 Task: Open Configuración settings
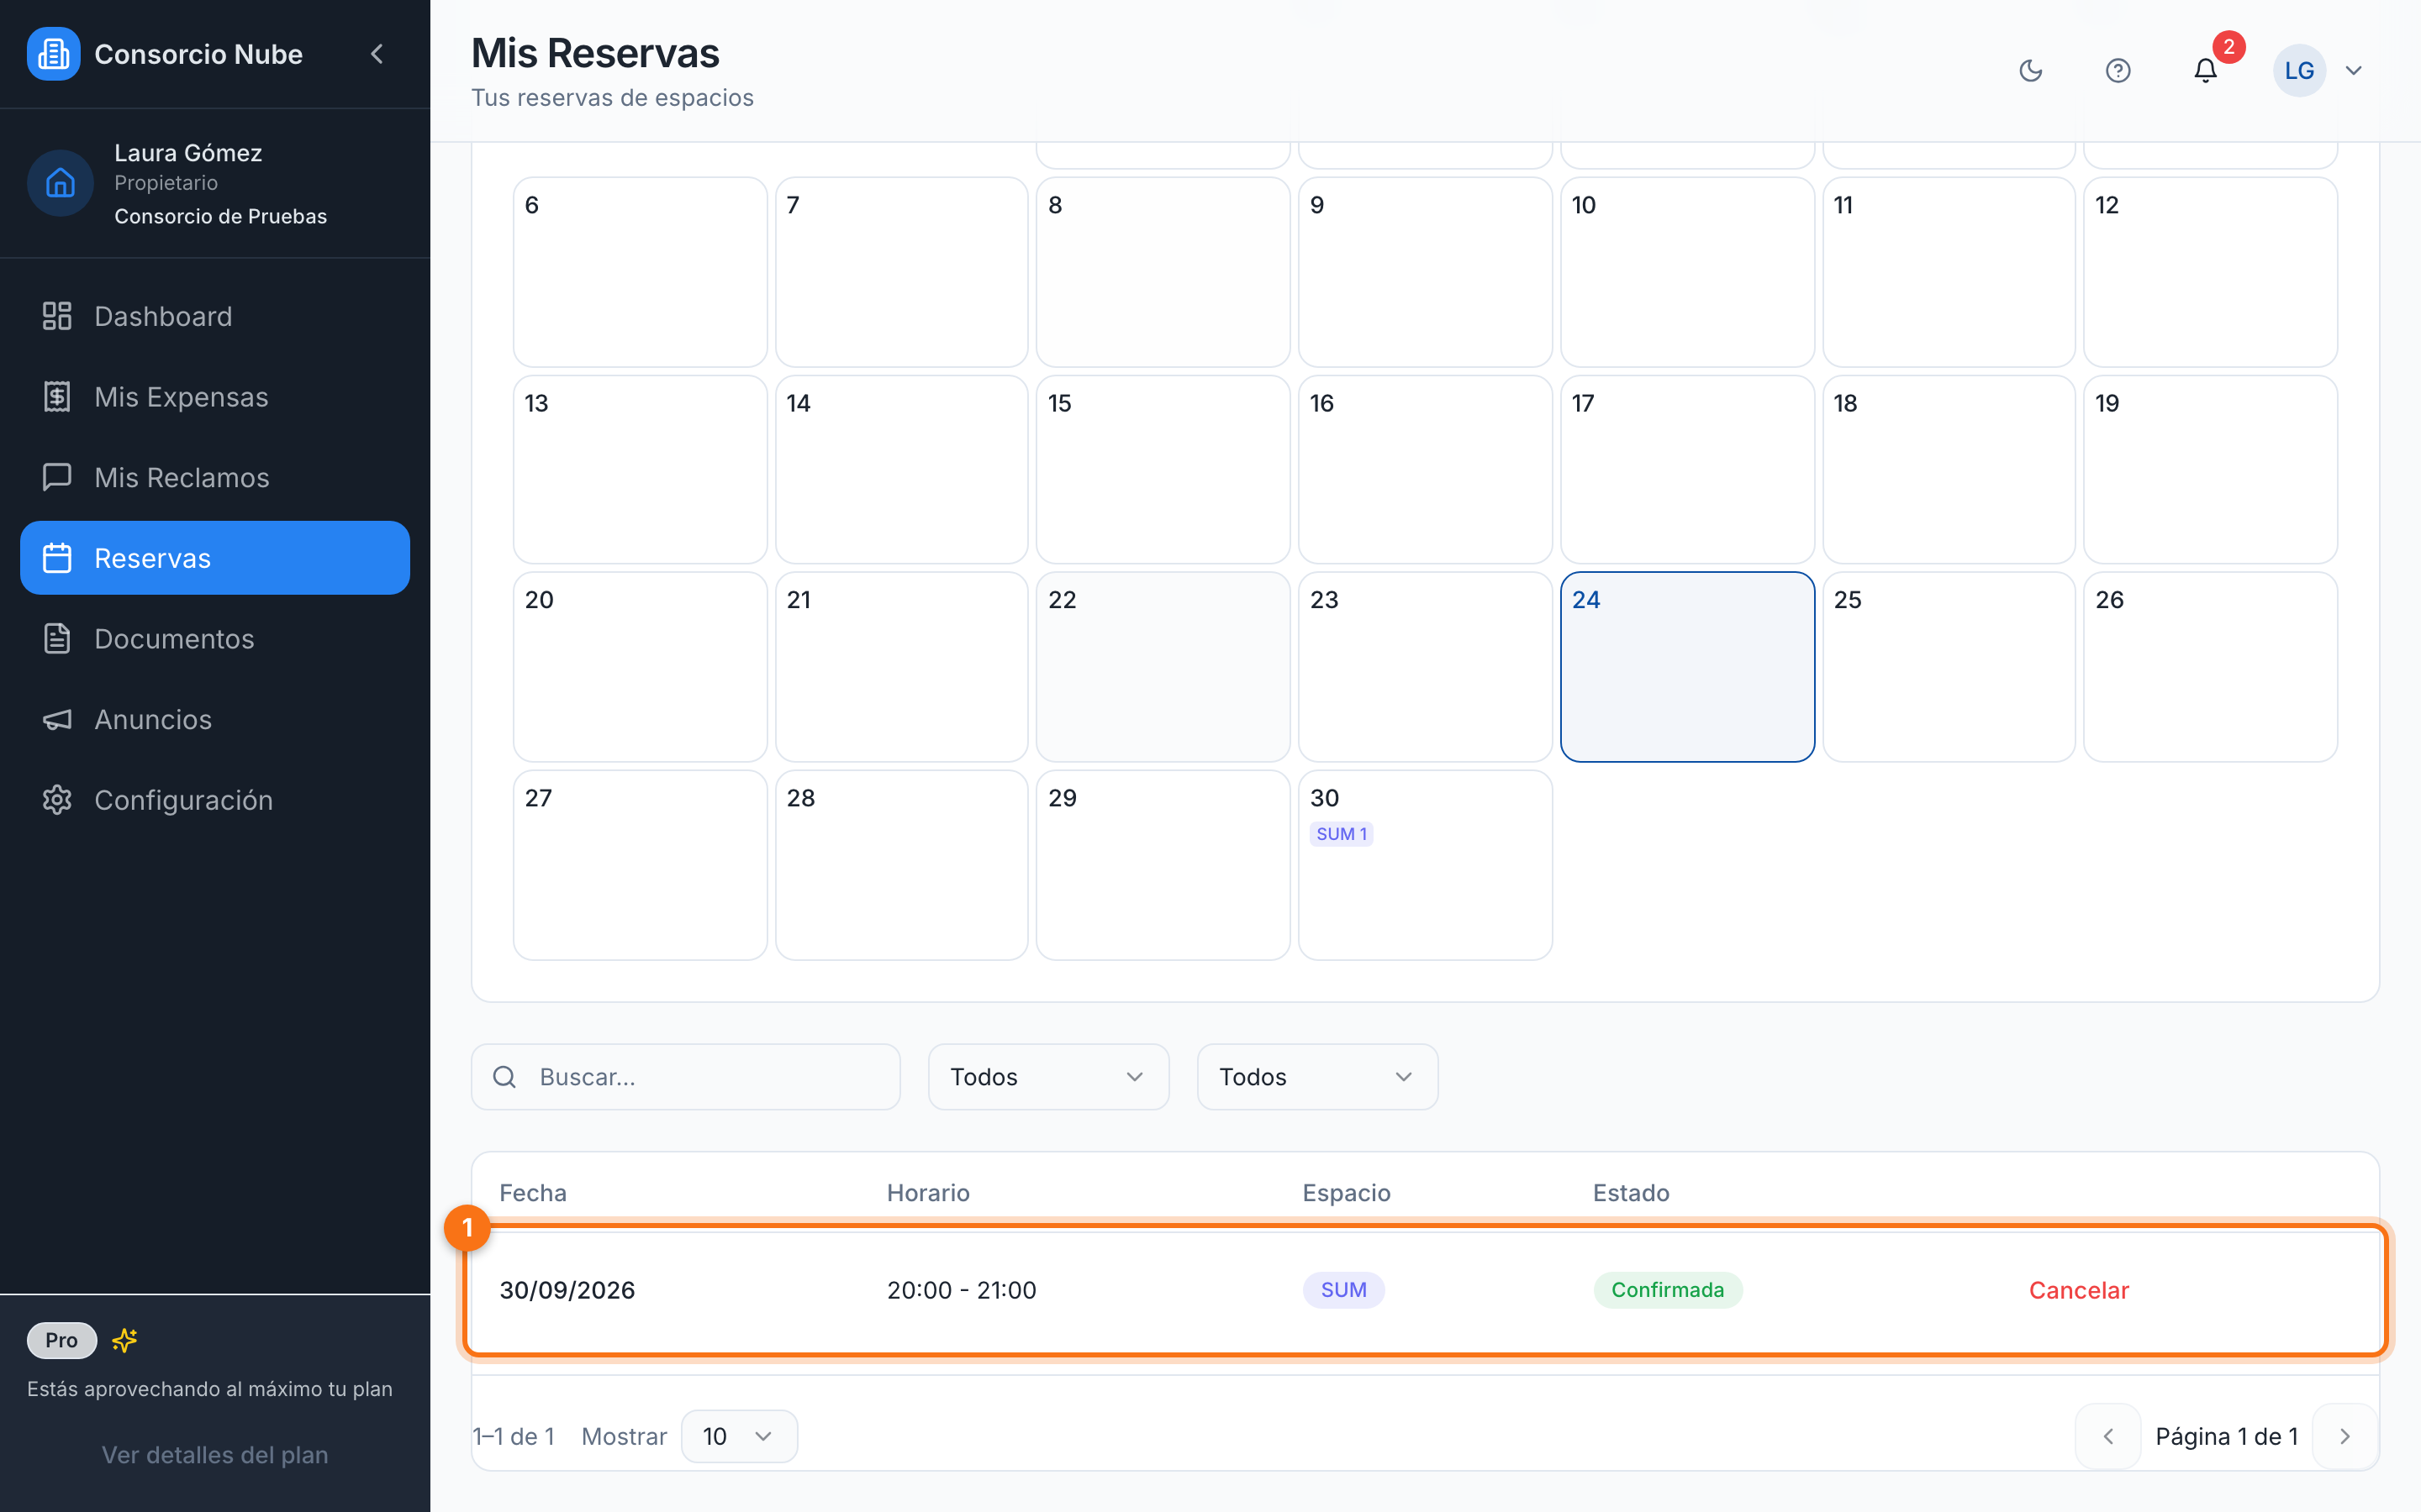point(215,800)
